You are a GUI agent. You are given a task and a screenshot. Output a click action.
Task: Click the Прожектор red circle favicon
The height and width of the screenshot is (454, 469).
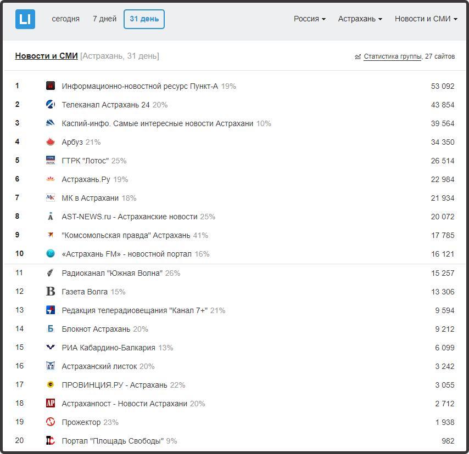click(51, 422)
